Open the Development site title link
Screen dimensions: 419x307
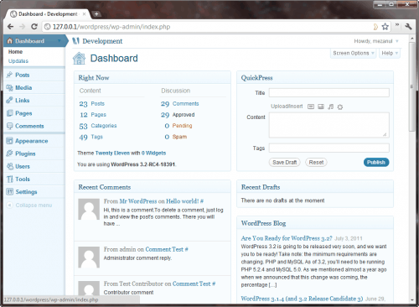tap(102, 41)
